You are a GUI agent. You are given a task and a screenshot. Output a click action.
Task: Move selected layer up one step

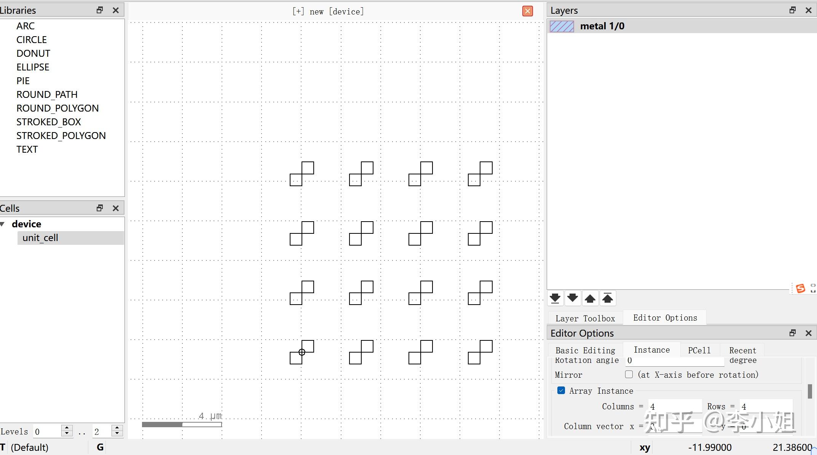(x=590, y=298)
